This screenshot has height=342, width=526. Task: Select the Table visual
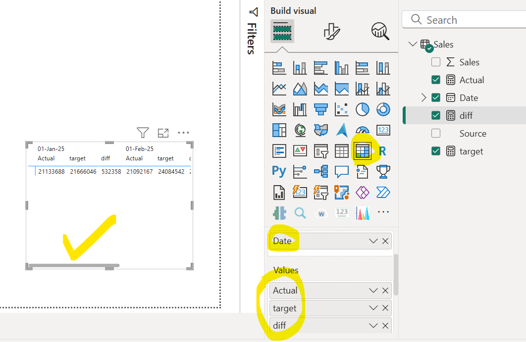tap(341, 151)
